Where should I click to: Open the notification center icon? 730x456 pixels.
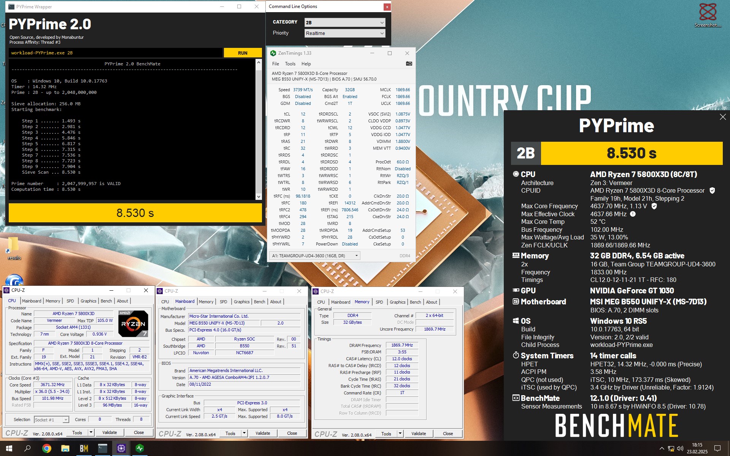point(717,448)
